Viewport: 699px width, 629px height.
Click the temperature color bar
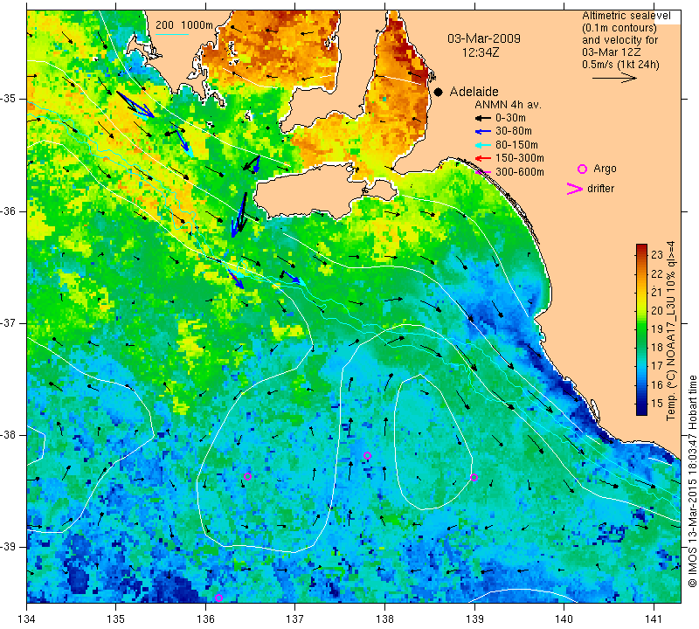tap(641, 329)
